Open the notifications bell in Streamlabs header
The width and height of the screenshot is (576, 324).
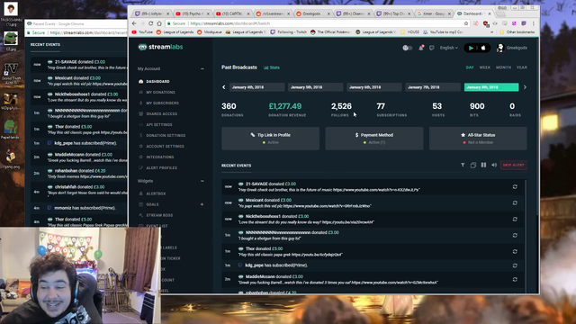click(x=421, y=48)
